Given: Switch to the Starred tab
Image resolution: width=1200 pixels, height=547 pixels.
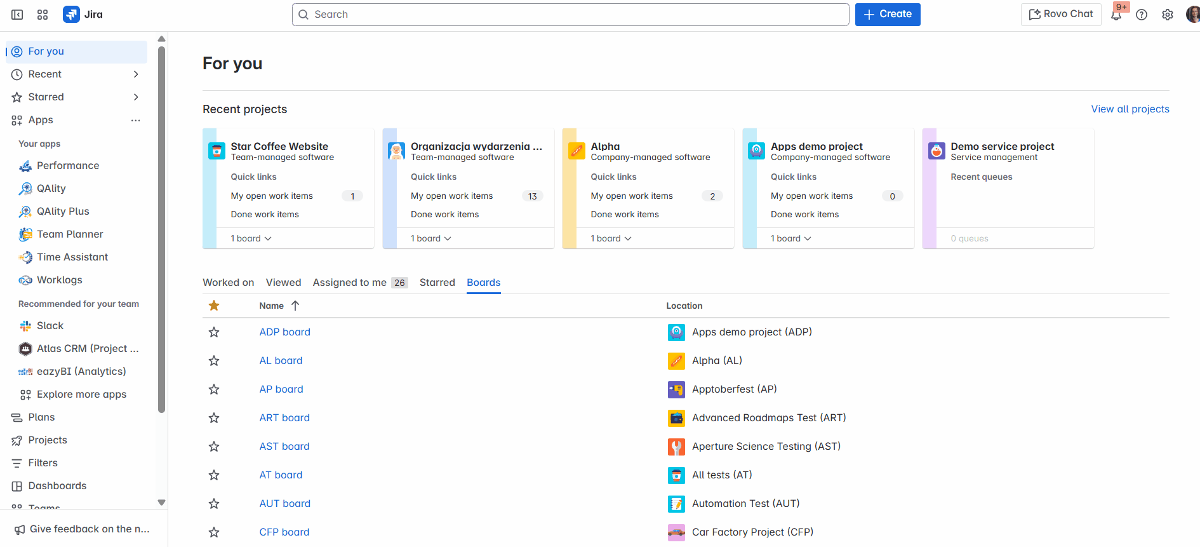Looking at the screenshot, I should click(437, 283).
